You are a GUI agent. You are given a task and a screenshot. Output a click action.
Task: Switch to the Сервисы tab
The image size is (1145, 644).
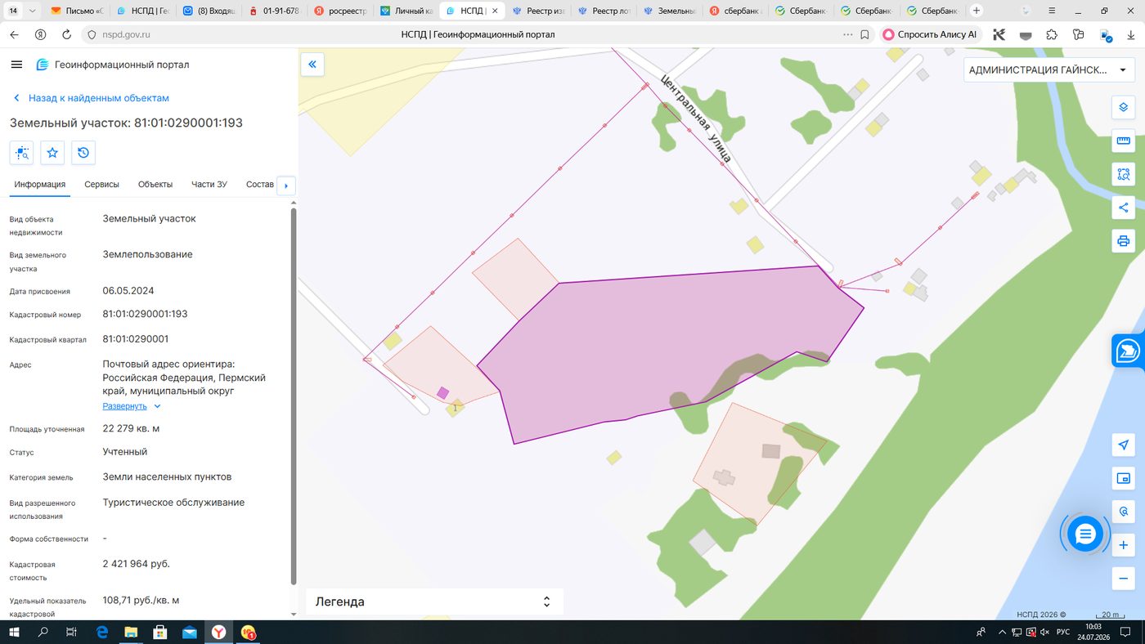[x=102, y=185]
